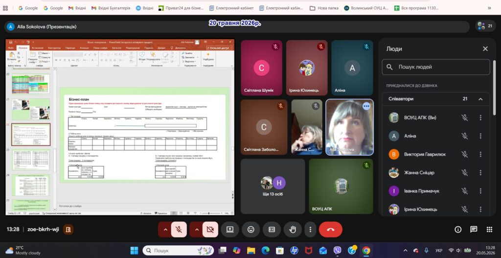Open the activities grid icon
Viewport: 501px width, 258px height.
[x=489, y=230]
